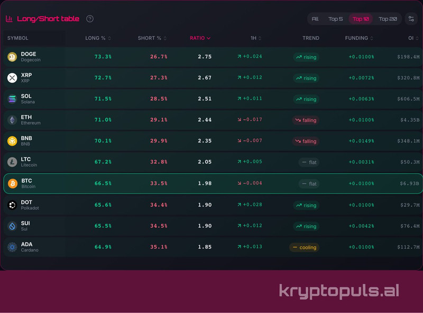Select the BTC Bitcoin symbol name

[x=29, y=183]
